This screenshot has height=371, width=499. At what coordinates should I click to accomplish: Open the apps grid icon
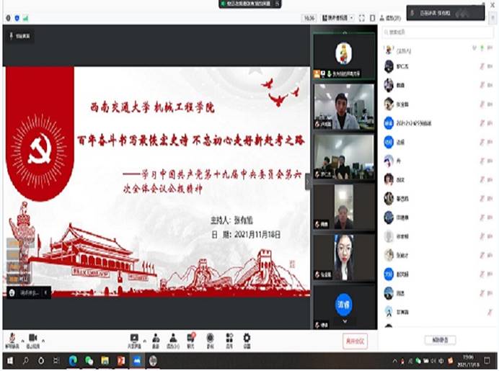coord(229,338)
